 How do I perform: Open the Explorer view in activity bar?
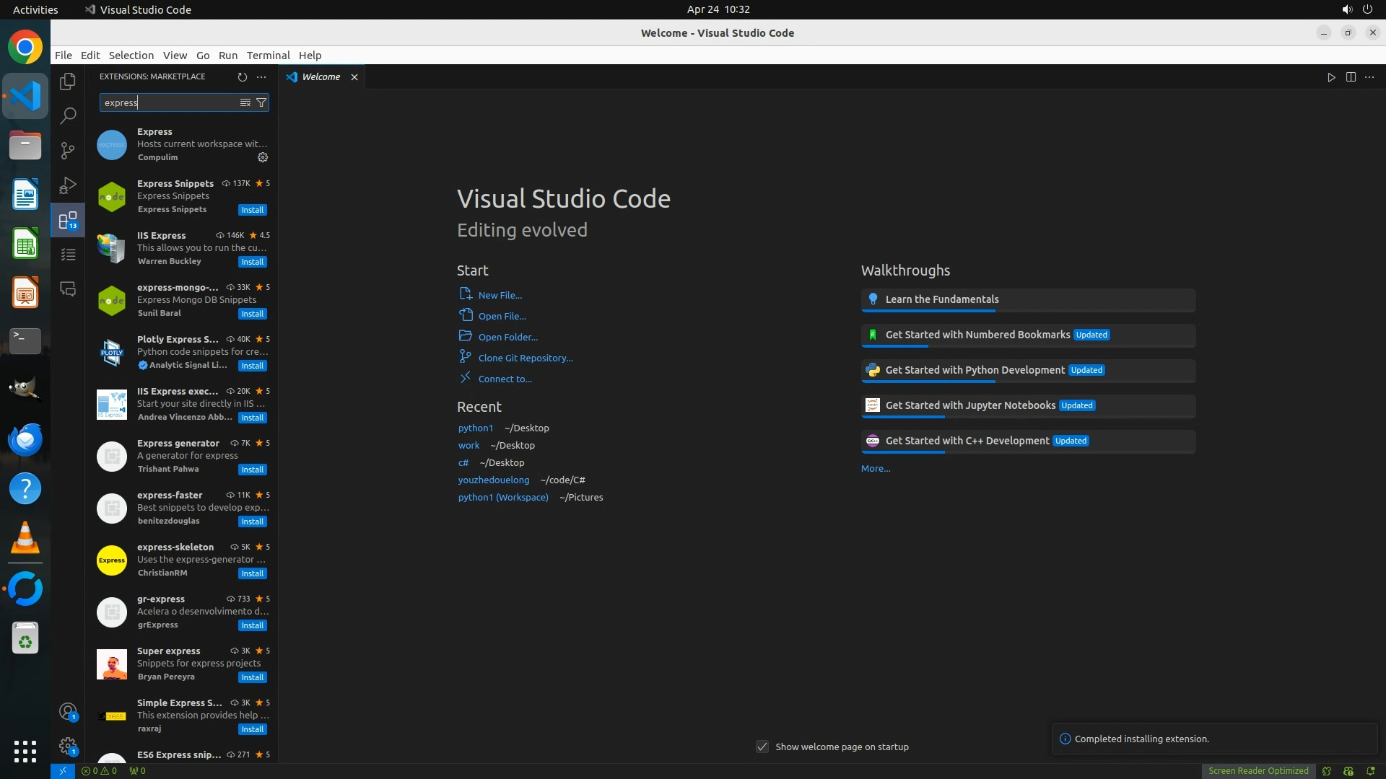[68, 82]
